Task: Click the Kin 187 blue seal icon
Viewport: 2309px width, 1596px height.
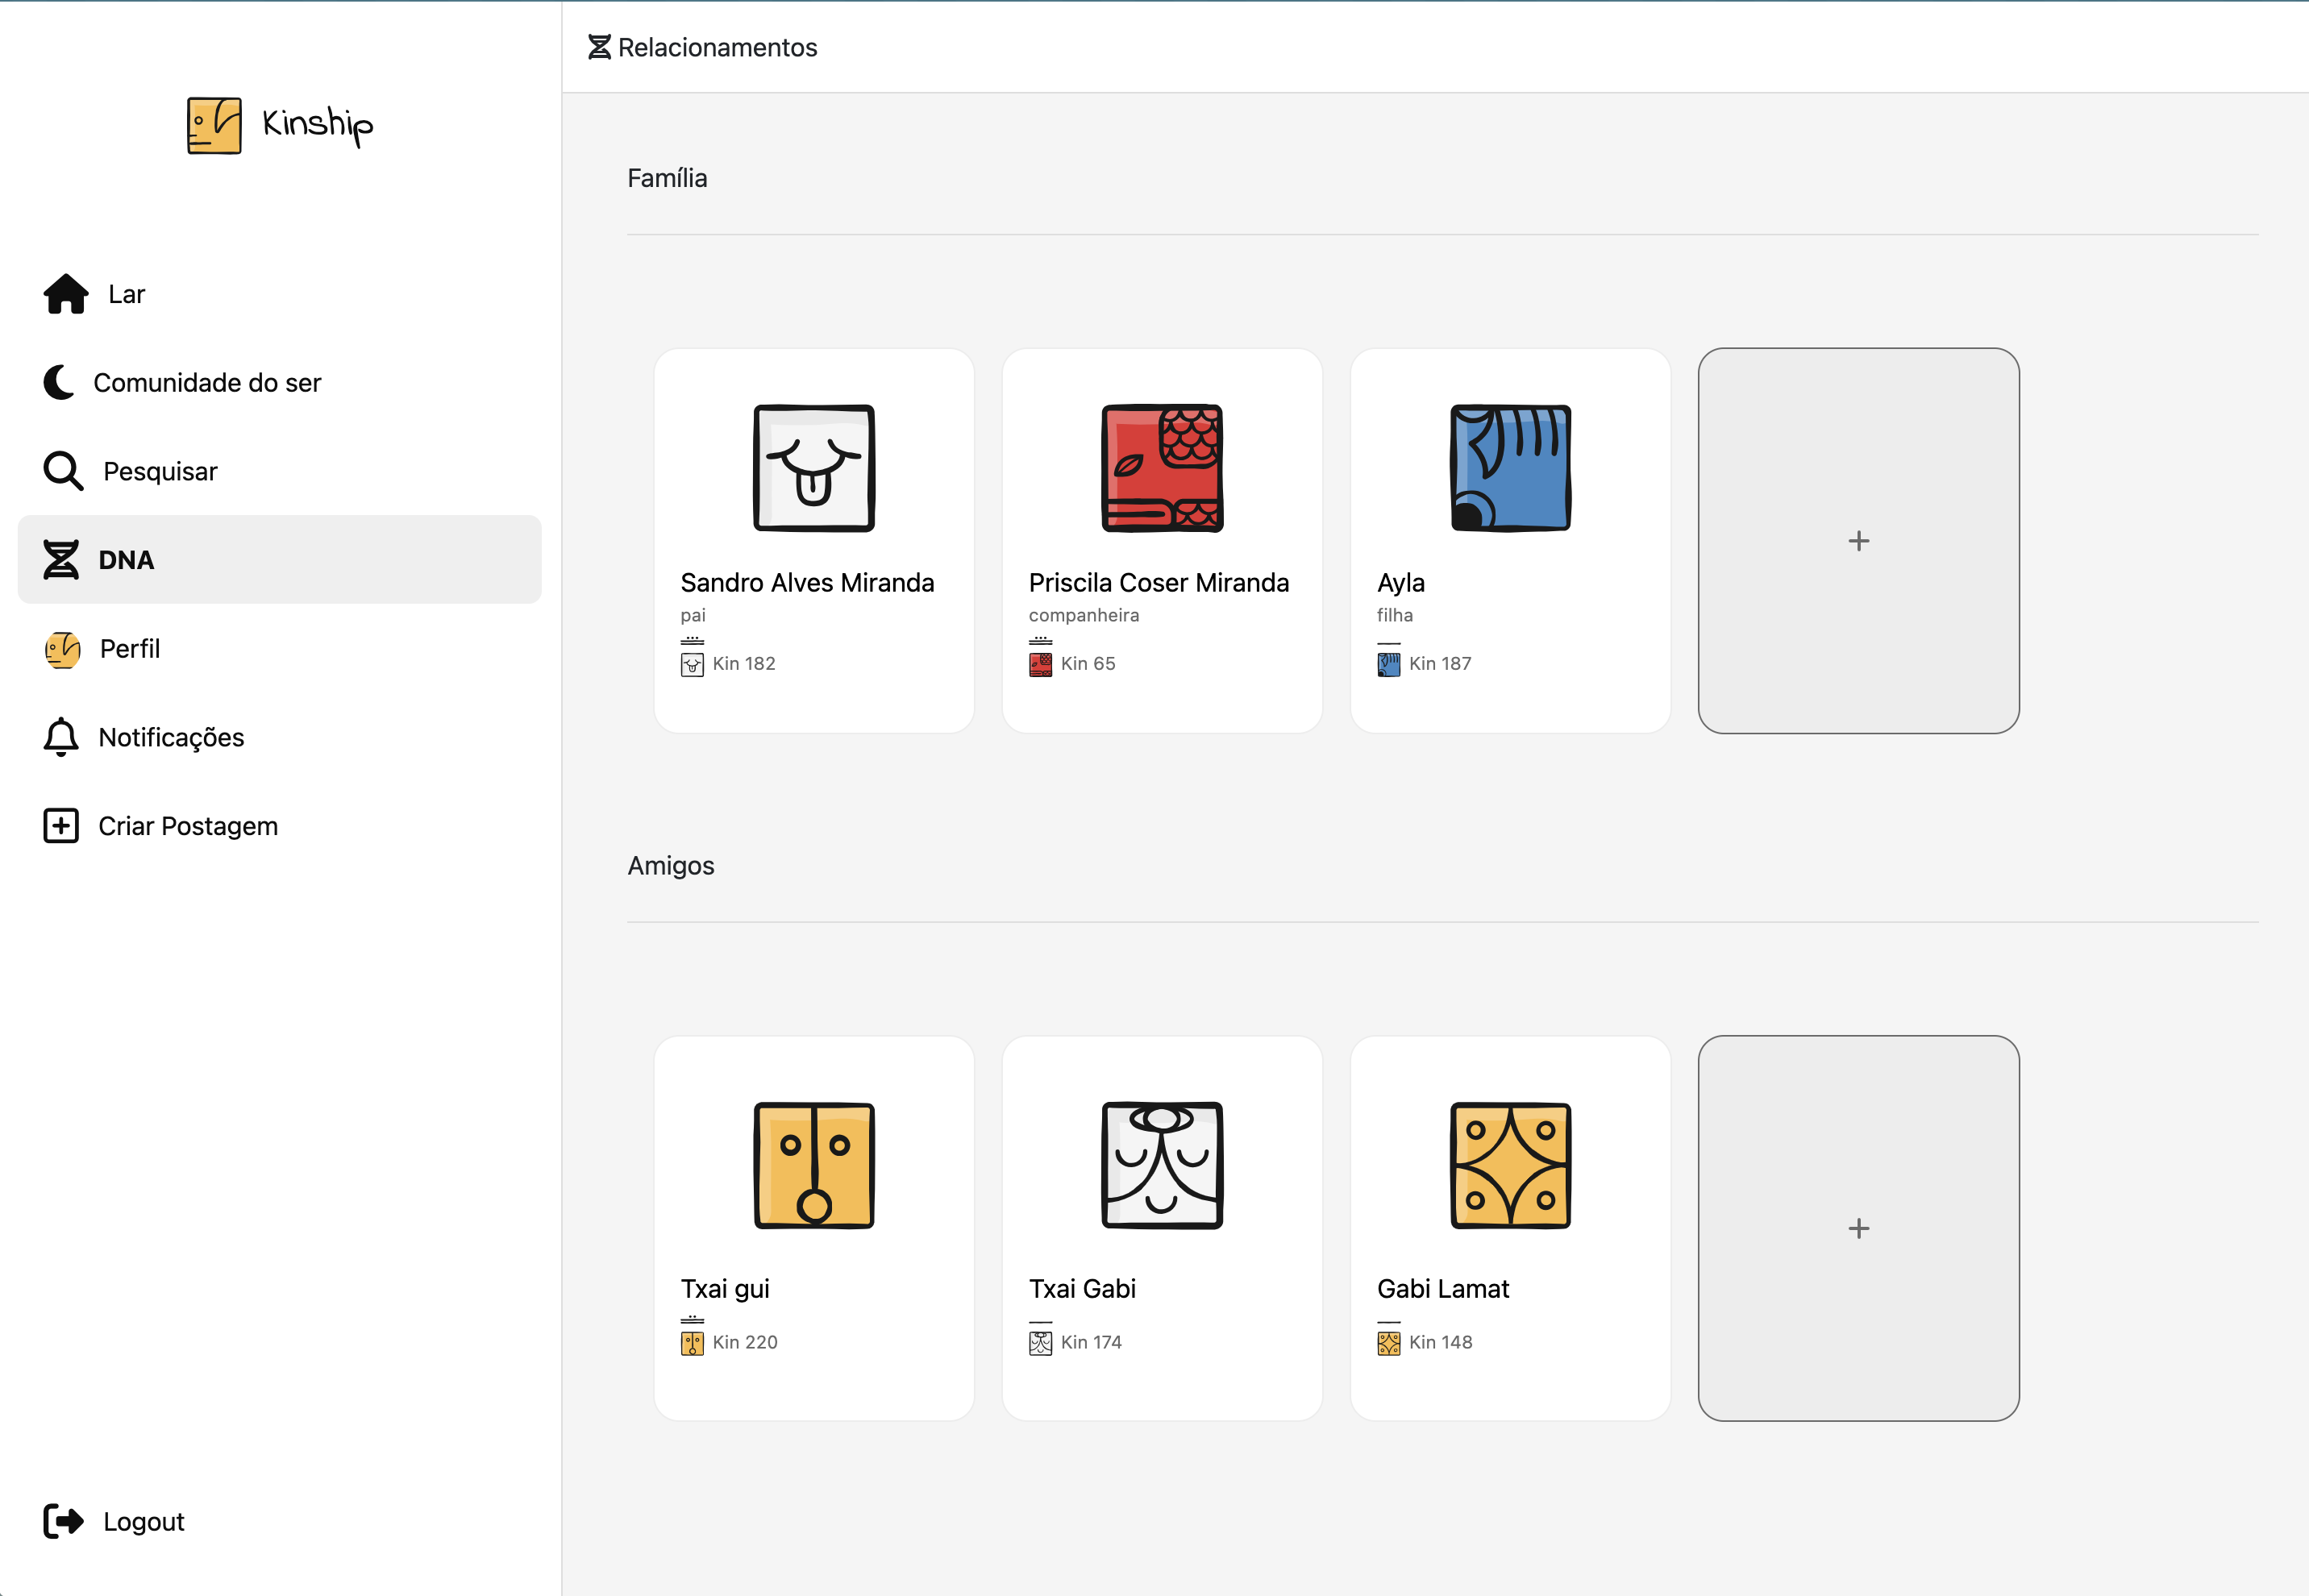Action: (1388, 663)
